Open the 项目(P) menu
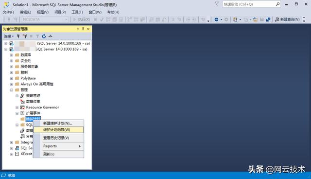Viewport: 311px width, 179px height. click(x=60, y=12)
